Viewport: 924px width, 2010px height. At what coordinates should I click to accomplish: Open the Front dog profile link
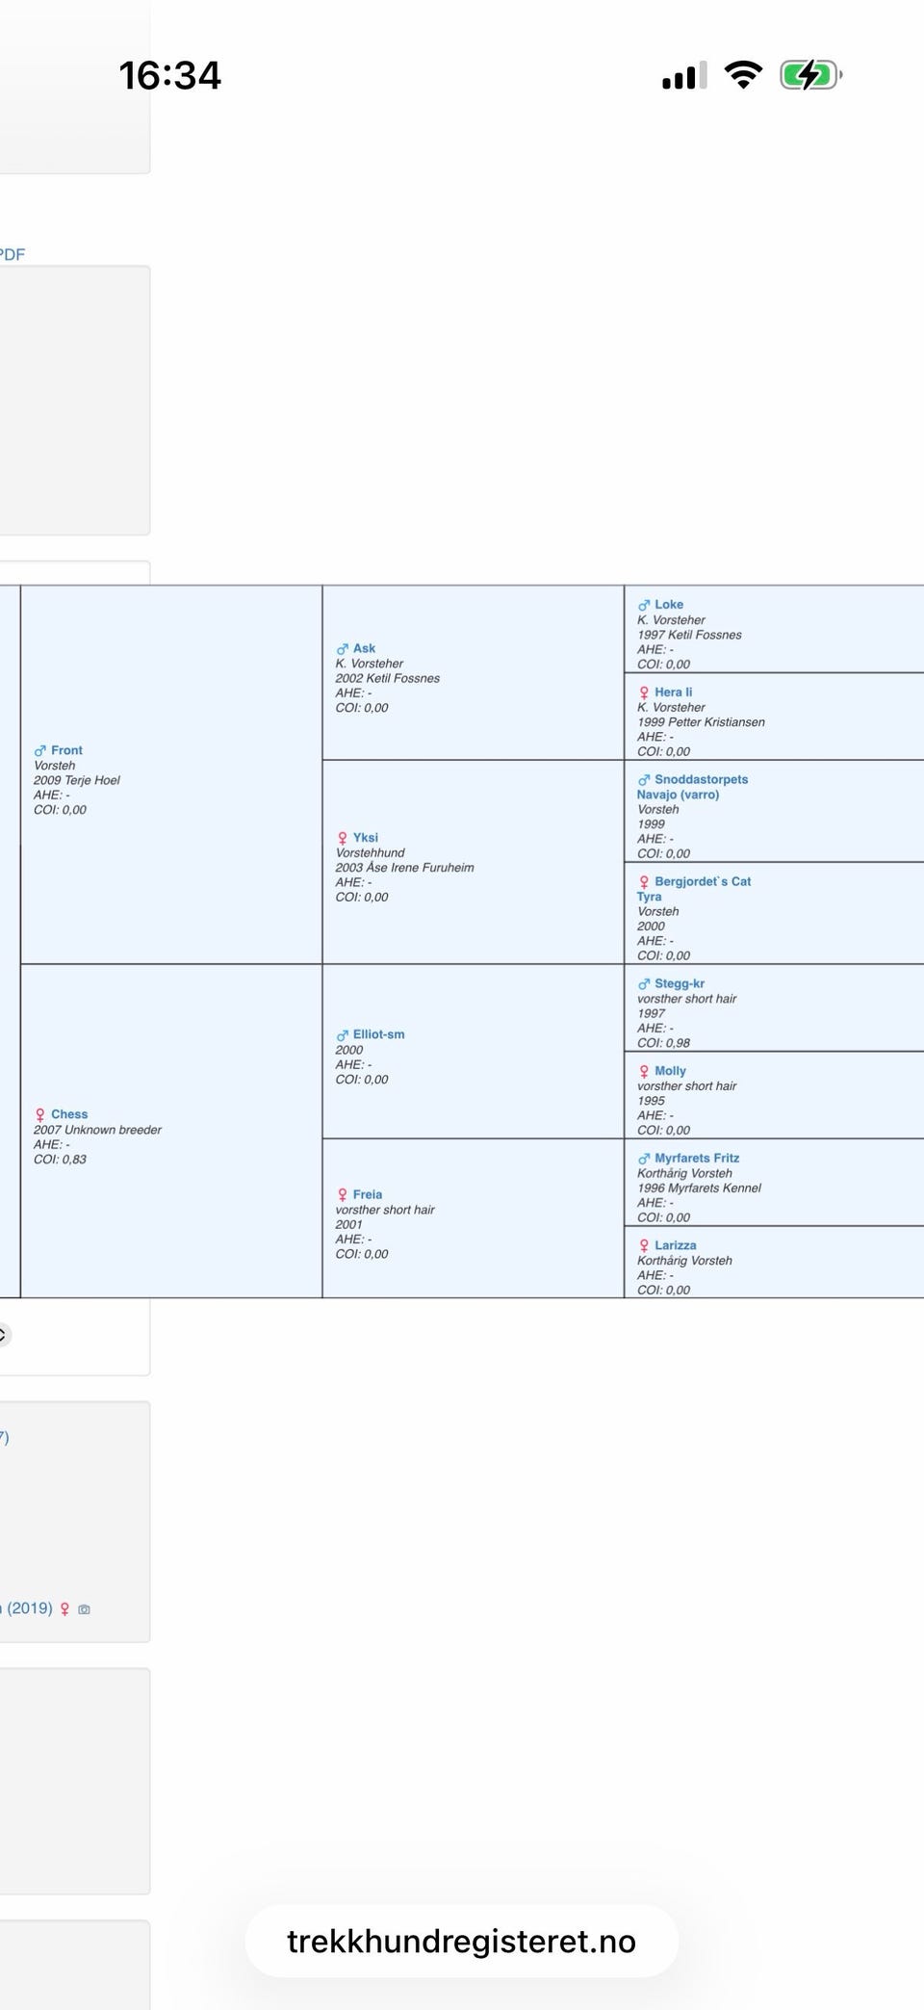tap(66, 750)
